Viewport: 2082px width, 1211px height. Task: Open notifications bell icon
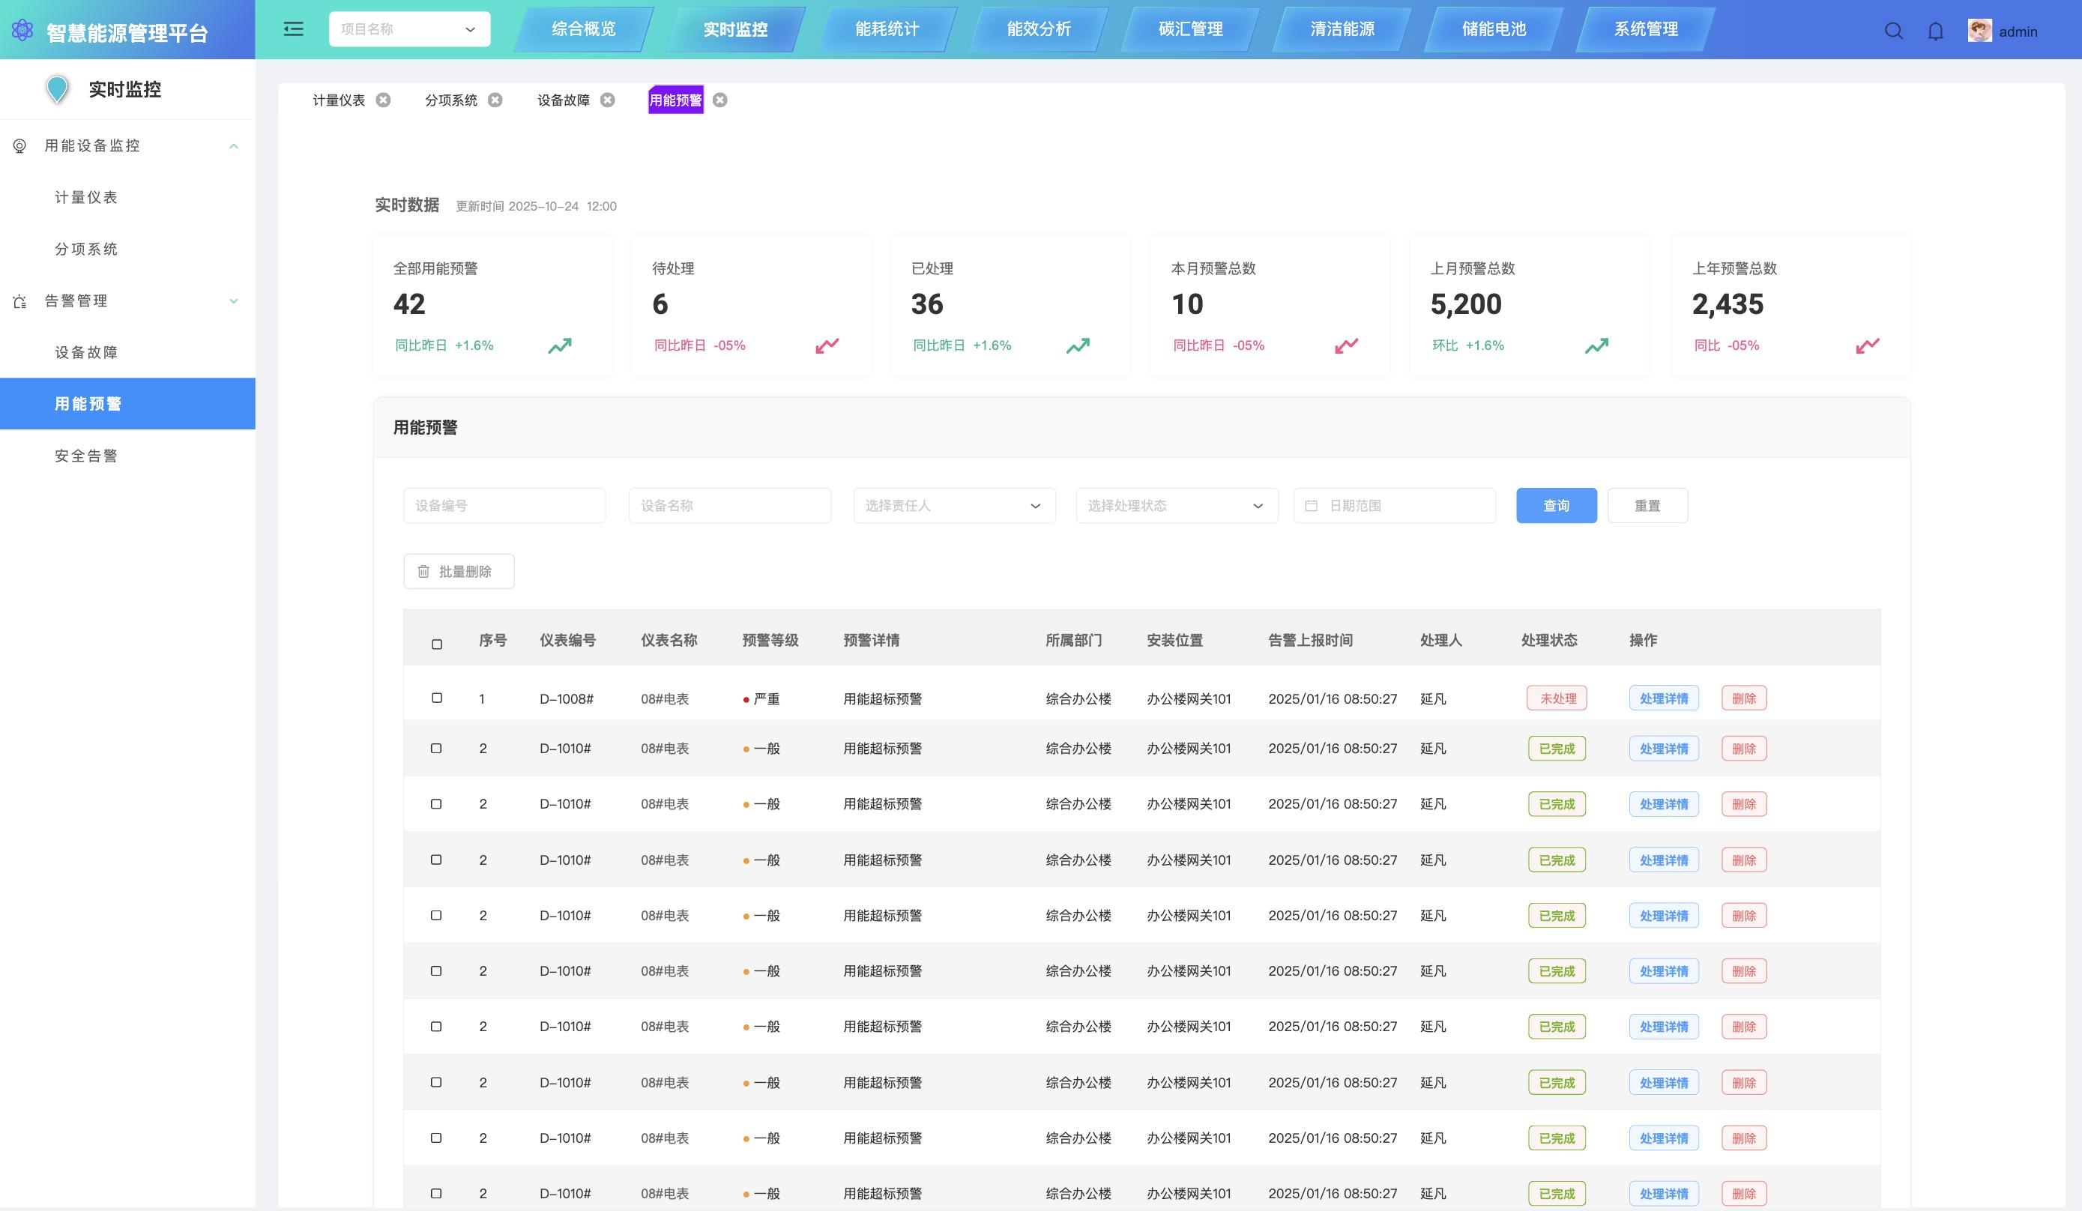(1935, 31)
